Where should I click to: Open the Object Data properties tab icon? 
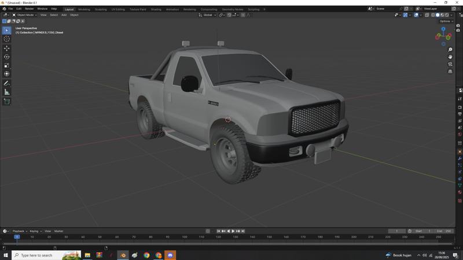[x=460, y=185]
